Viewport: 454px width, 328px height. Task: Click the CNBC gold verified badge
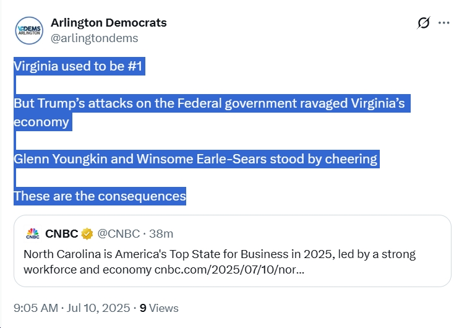(87, 234)
